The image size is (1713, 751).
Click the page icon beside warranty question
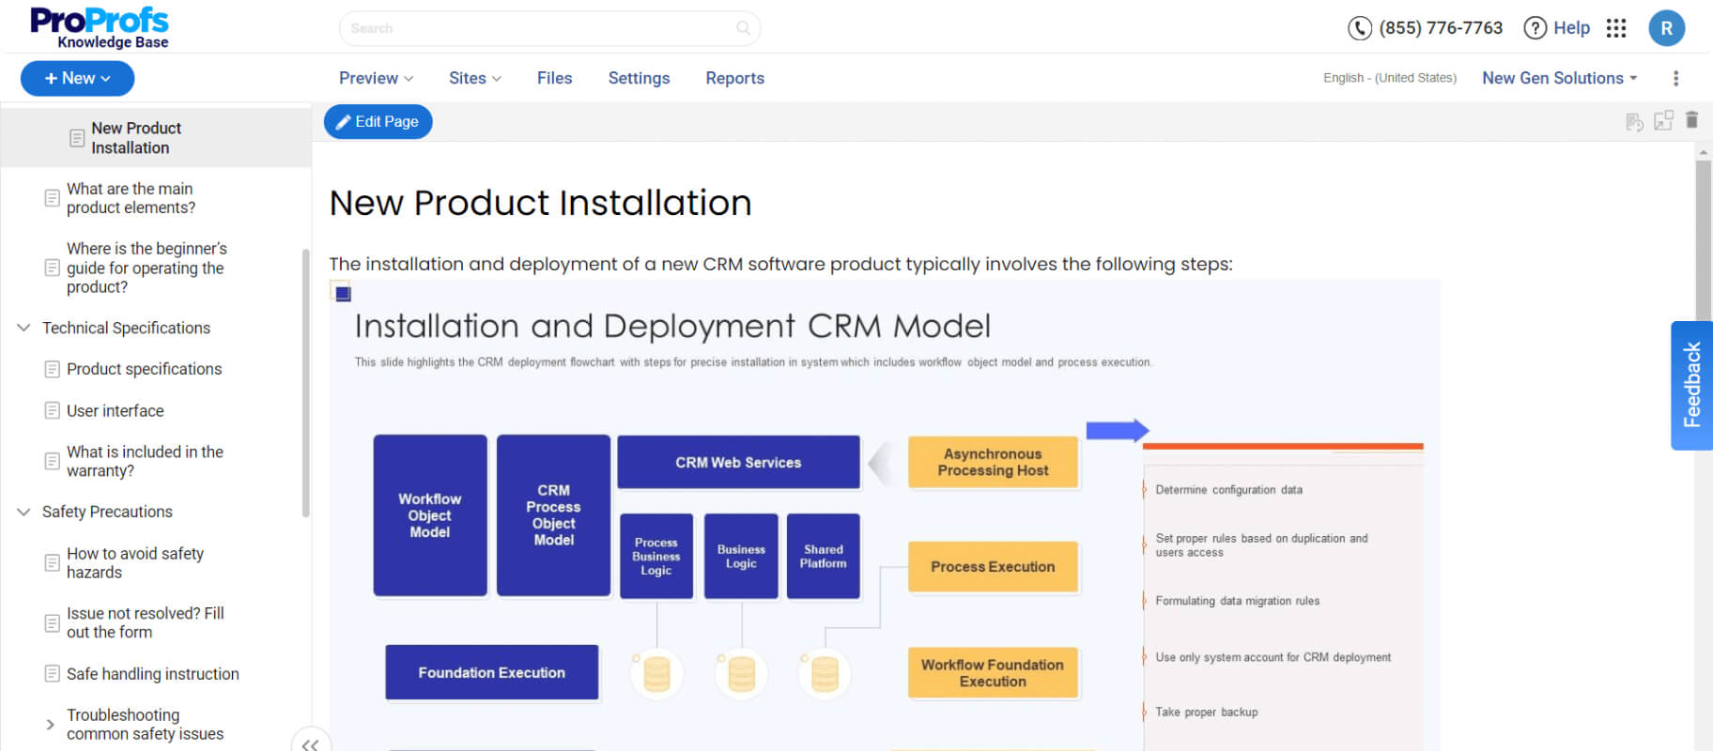[53, 461]
